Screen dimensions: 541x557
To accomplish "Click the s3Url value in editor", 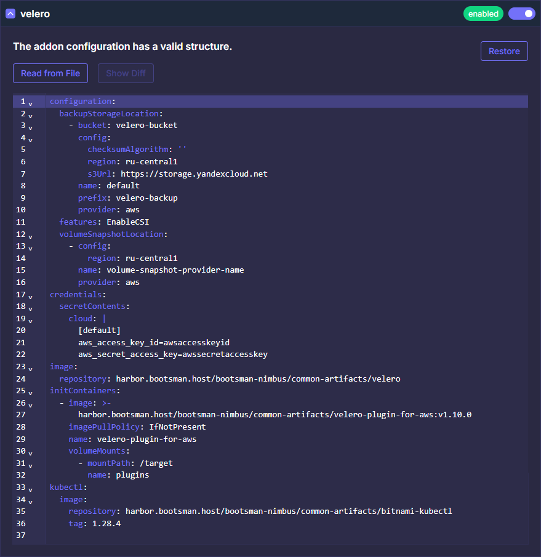I will tap(194, 174).
